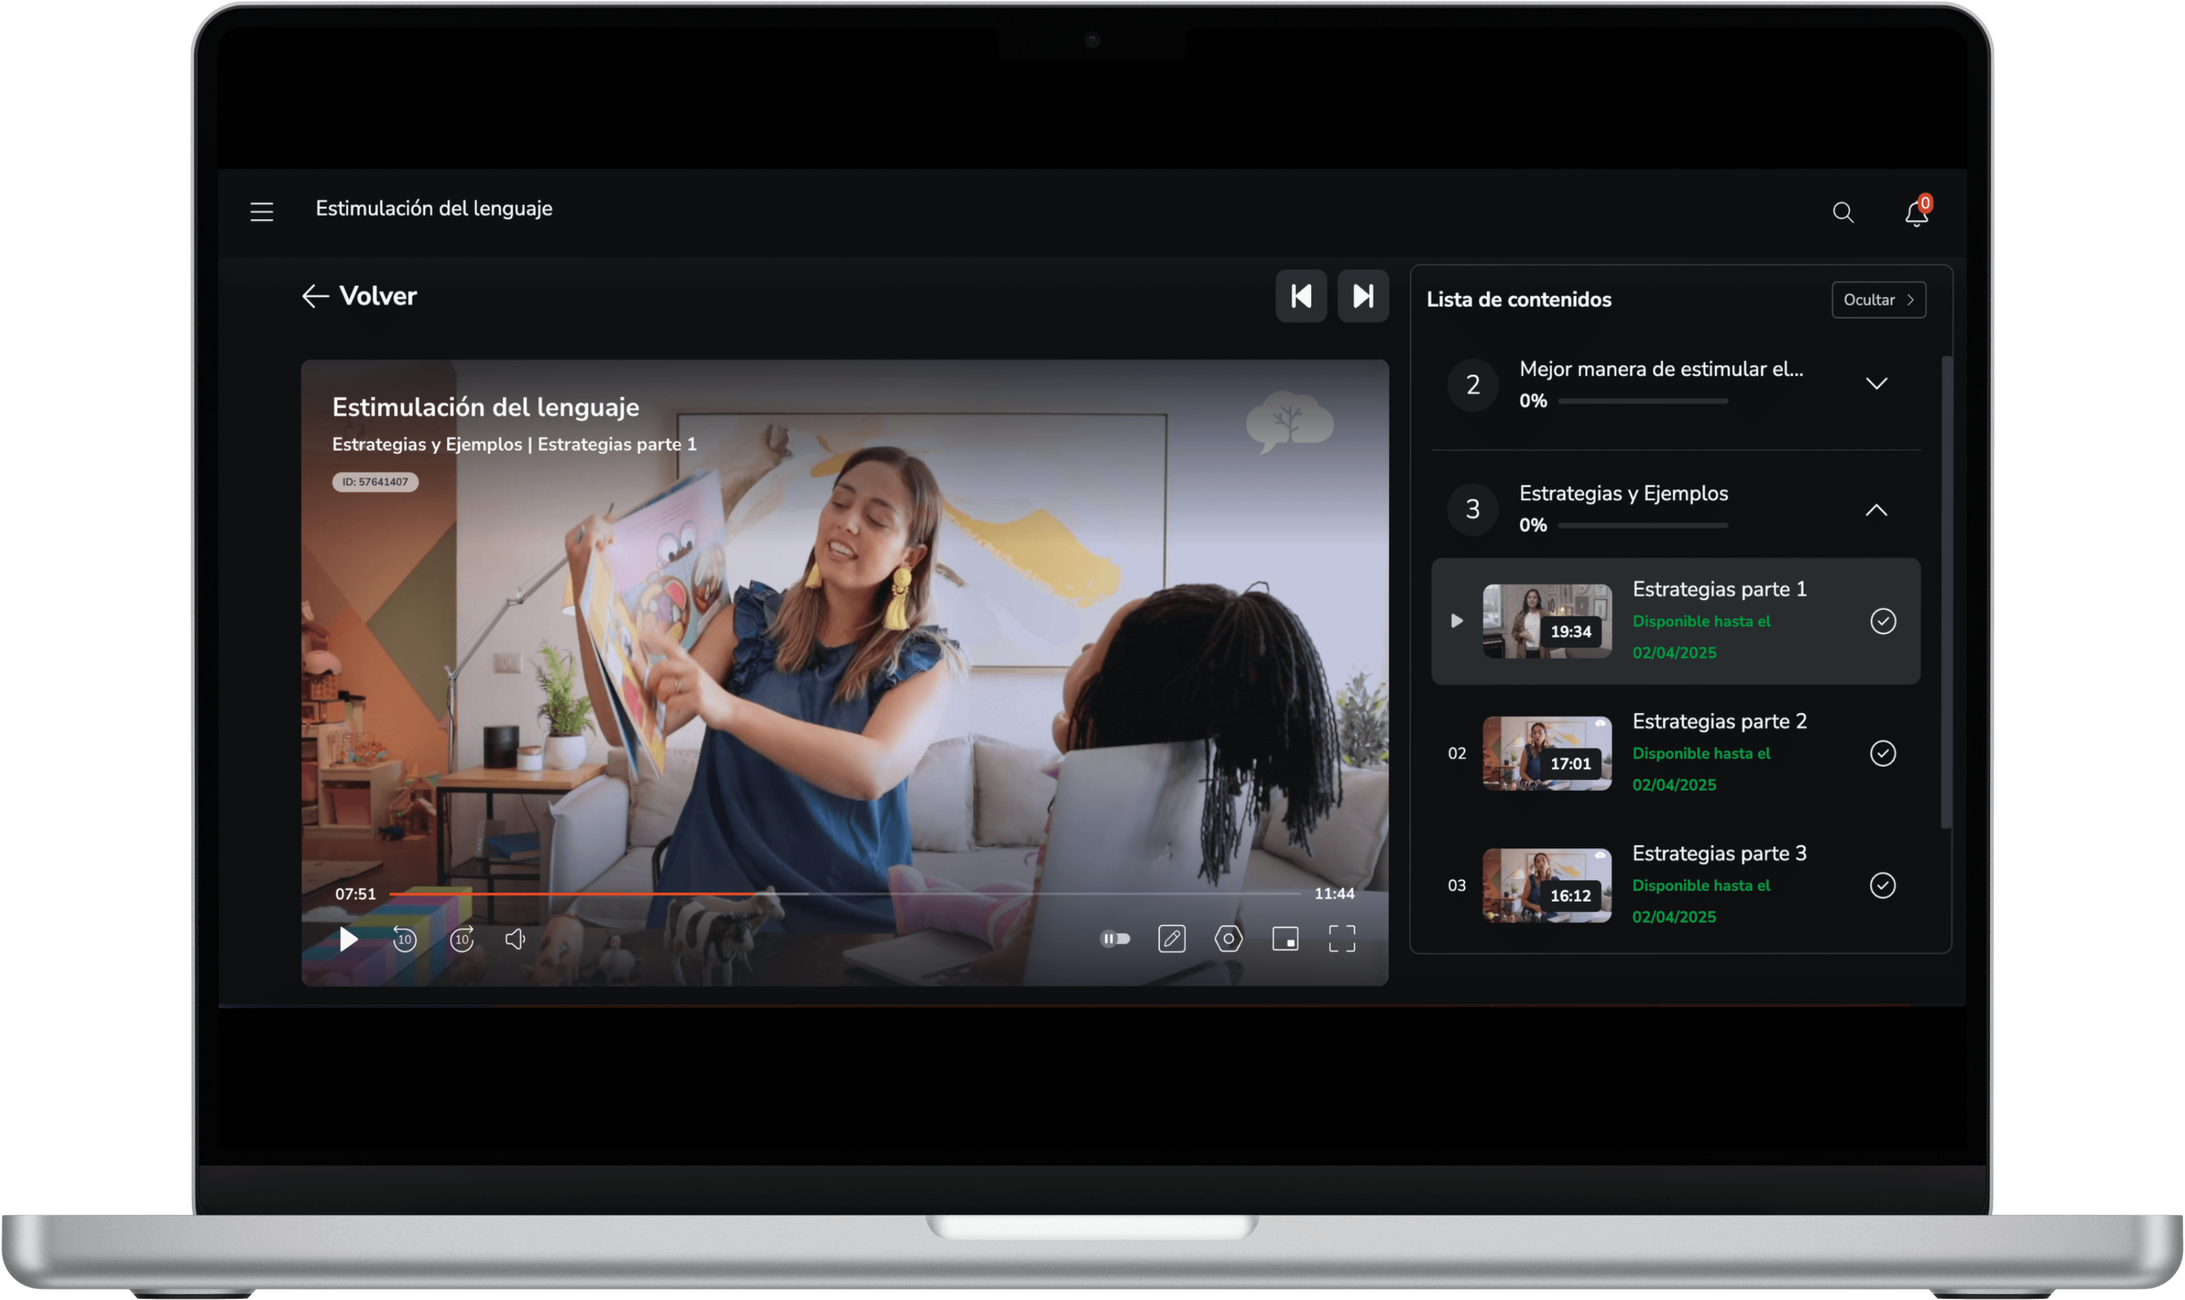Screen dimensions: 2185x1300
Task: Click the content list scrollbar
Action: click(1946, 591)
